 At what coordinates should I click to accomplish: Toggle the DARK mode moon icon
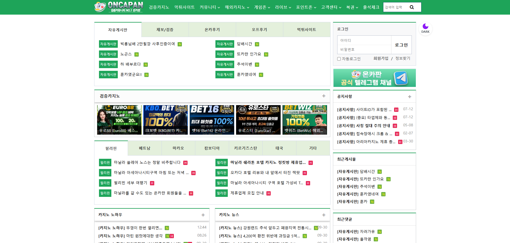point(425,28)
